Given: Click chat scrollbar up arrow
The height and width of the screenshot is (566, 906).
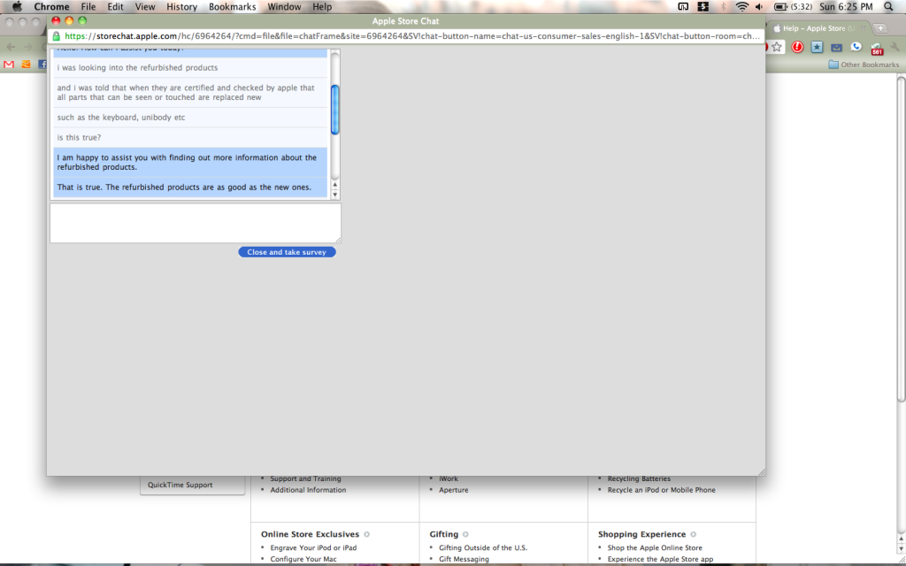Looking at the screenshot, I should 335,185.
